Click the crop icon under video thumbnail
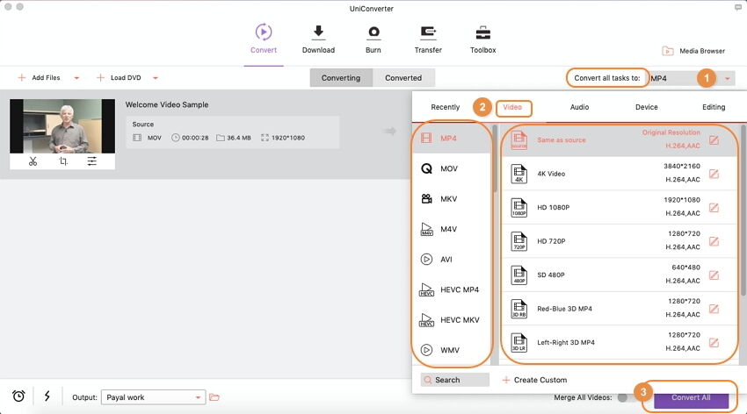The image size is (747, 414). (x=63, y=161)
